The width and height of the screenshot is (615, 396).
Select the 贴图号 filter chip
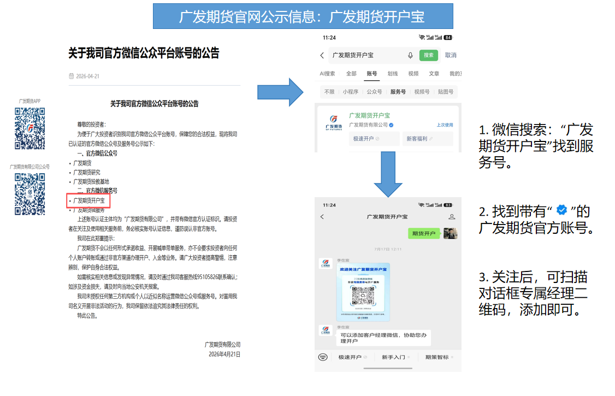coord(446,92)
